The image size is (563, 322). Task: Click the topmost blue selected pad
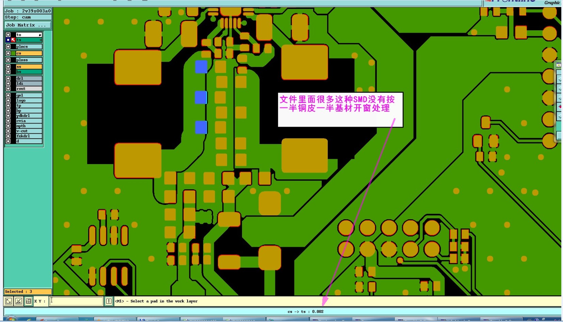point(201,67)
